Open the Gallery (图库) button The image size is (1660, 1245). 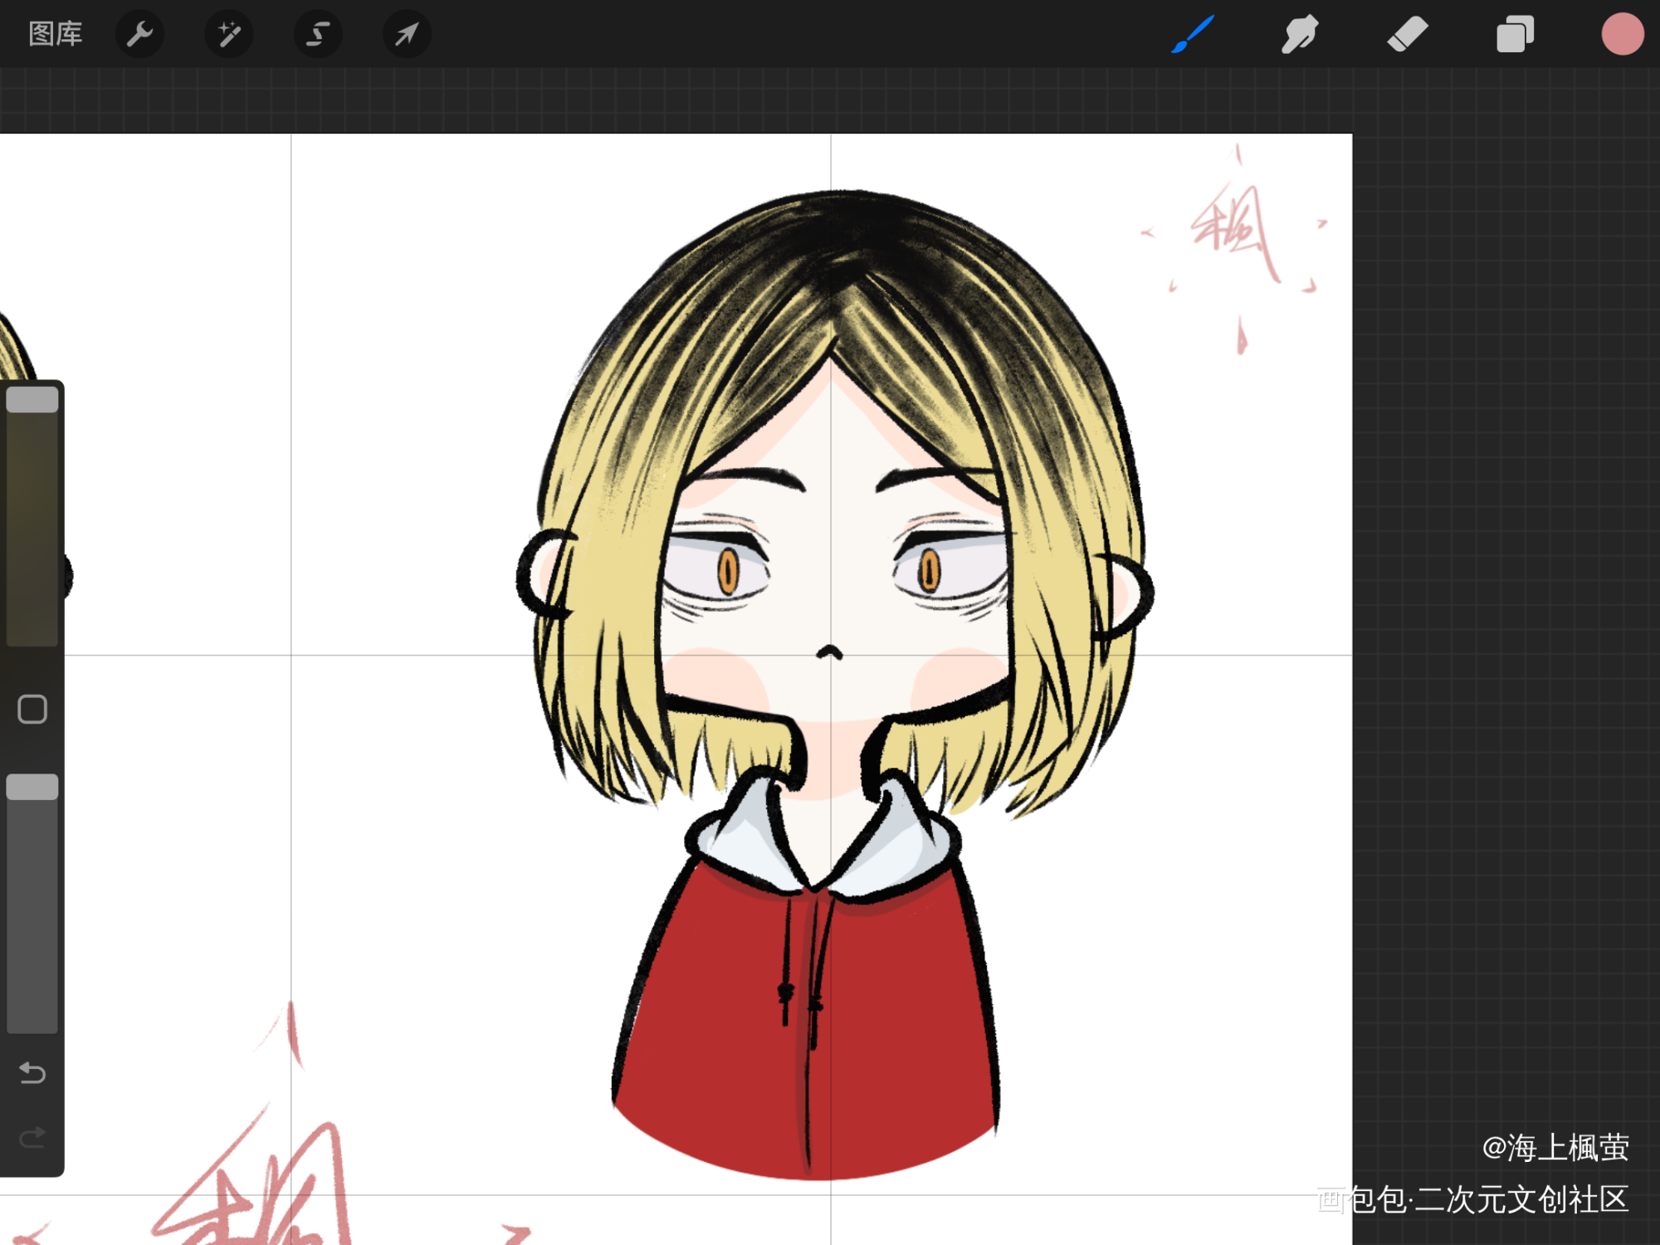pyautogui.click(x=55, y=34)
